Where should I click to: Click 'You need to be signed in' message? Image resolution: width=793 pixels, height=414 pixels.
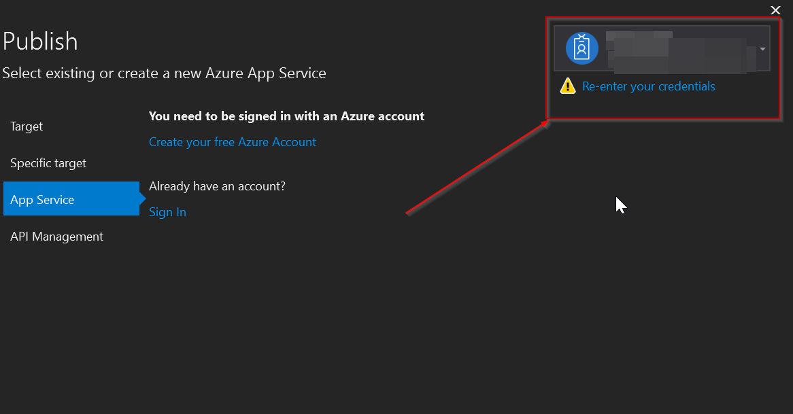point(286,116)
